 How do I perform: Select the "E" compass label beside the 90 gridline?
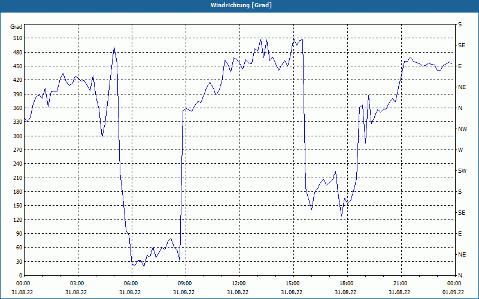(x=460, y=234)
